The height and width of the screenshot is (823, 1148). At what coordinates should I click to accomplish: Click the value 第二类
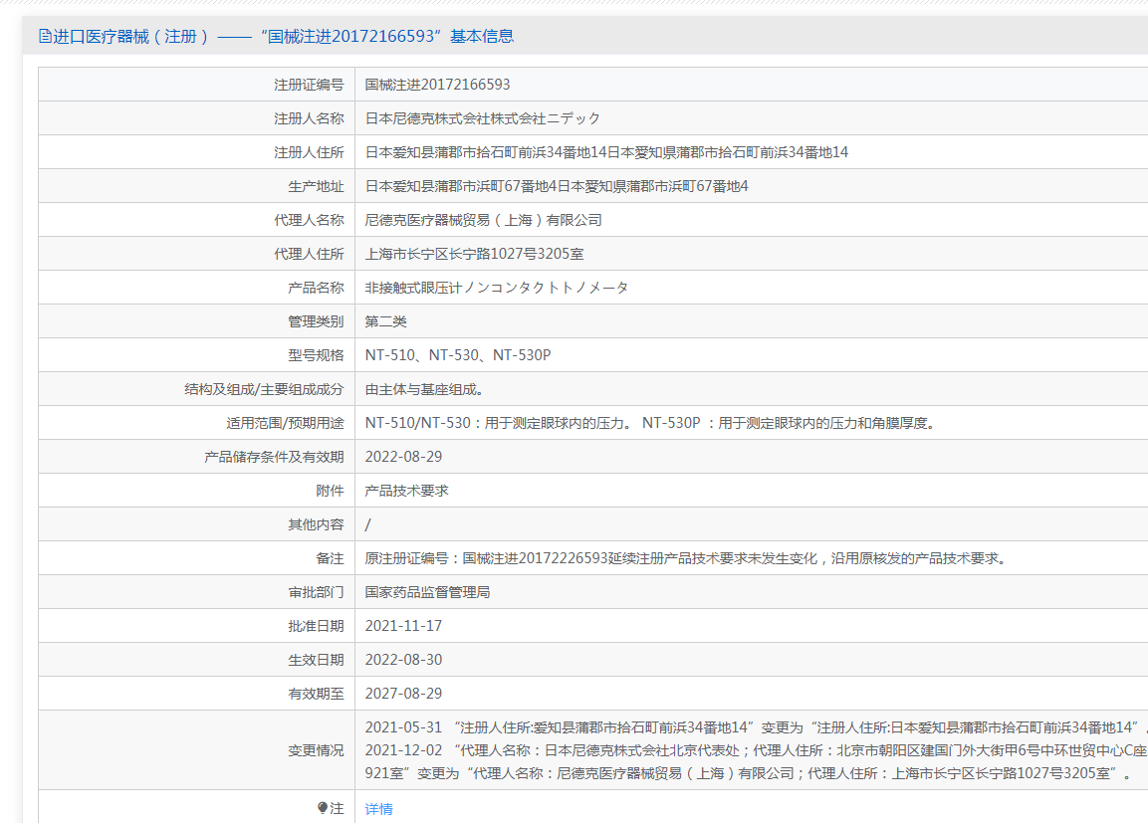386,321
